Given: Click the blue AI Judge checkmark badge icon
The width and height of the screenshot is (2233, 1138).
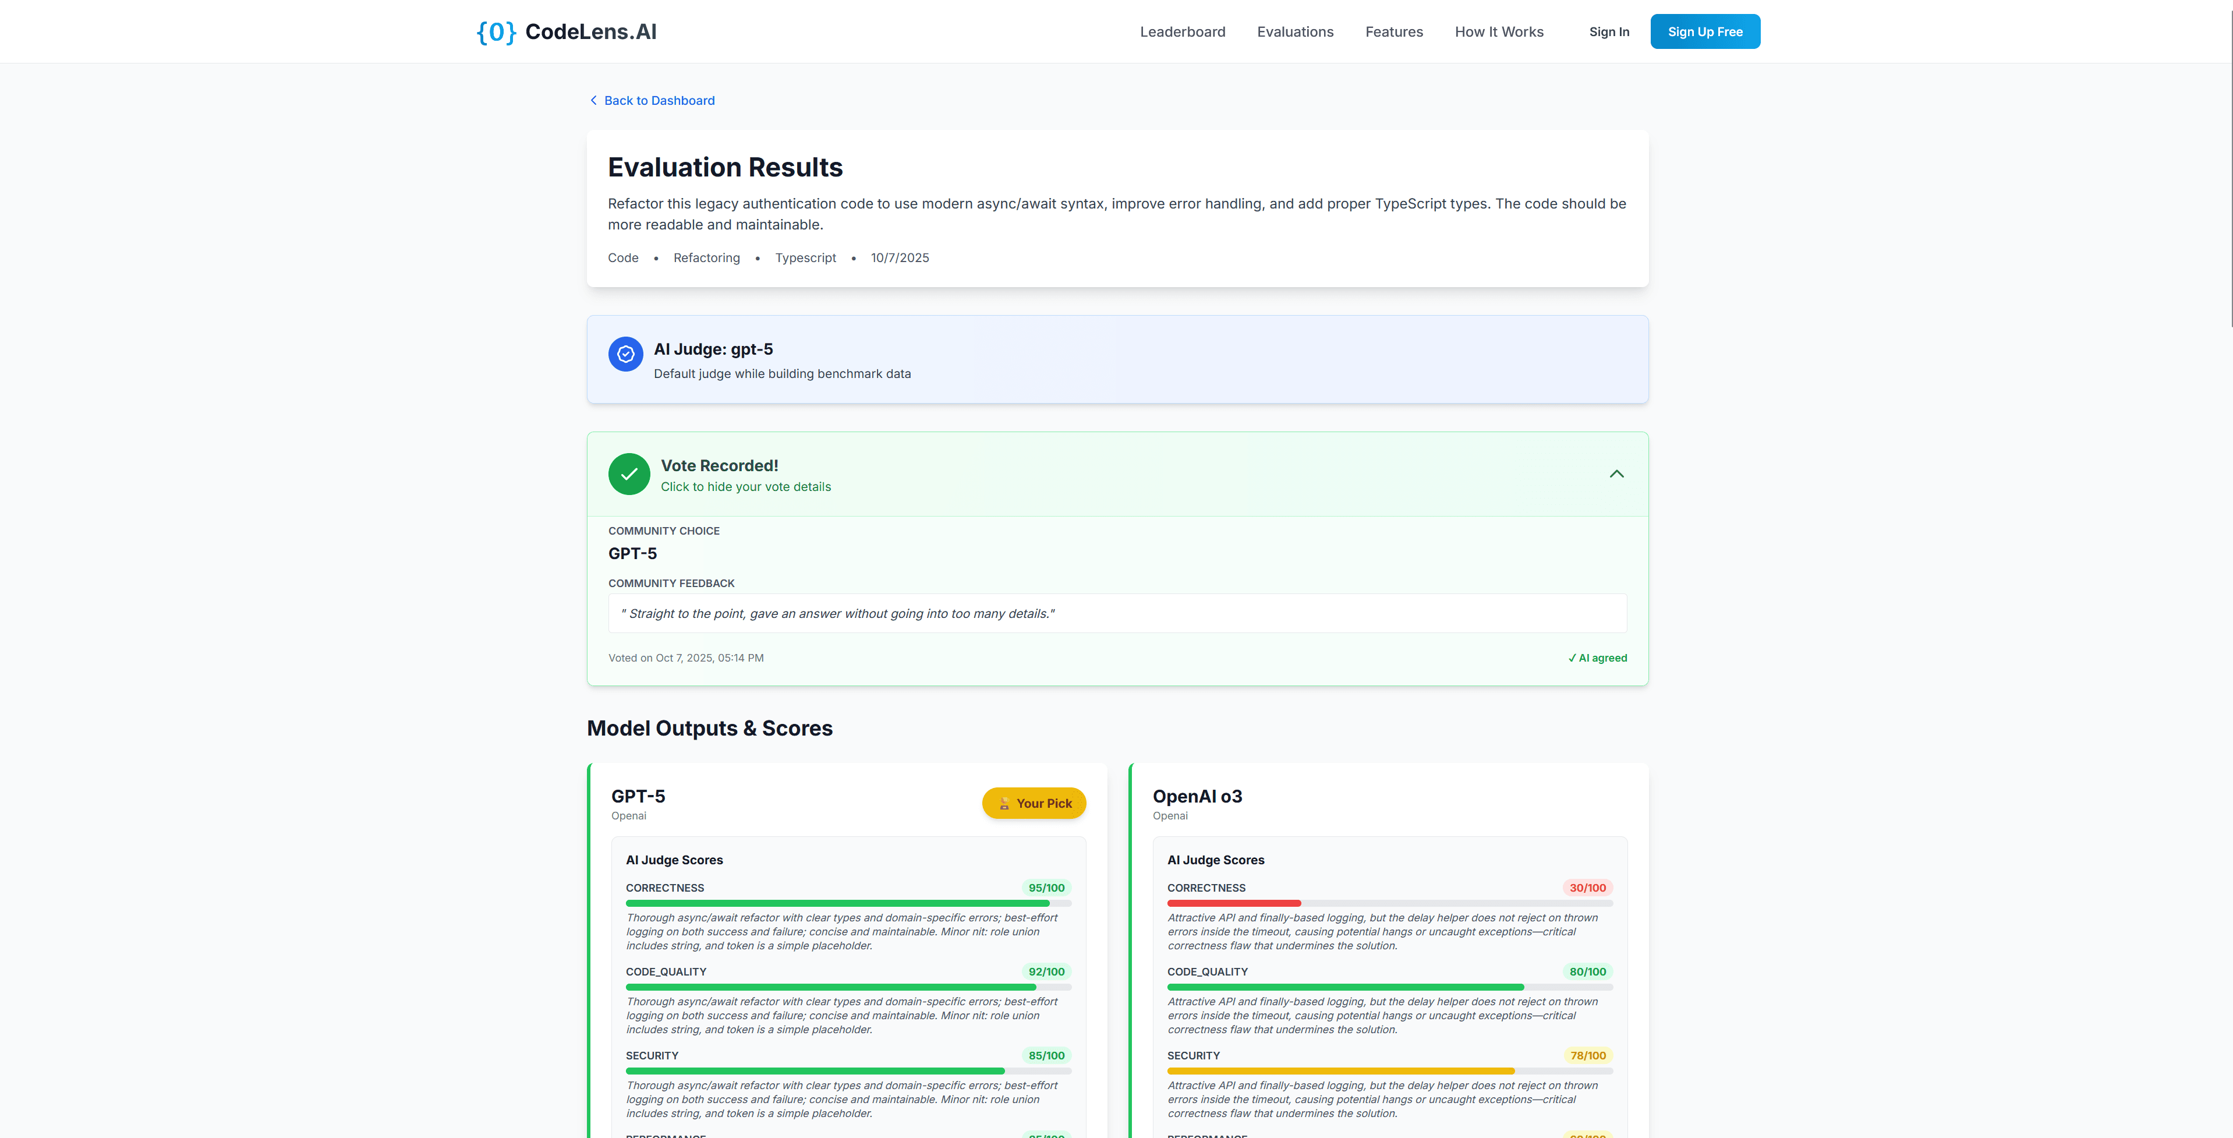Looking at the screenshot, I should [x=625, y=354].
